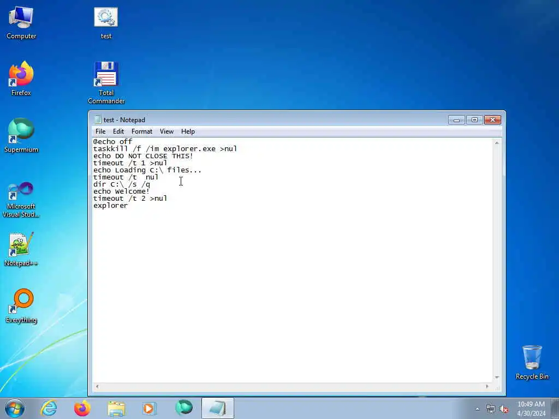
Task: Open the Format menu in Notepad
Action: click(x=142, y=131)
